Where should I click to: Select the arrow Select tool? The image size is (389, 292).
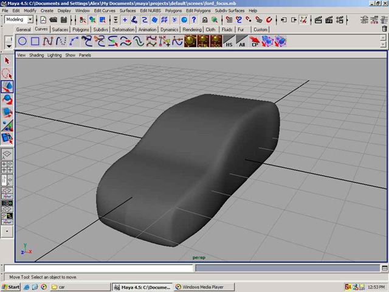(7, 60)
